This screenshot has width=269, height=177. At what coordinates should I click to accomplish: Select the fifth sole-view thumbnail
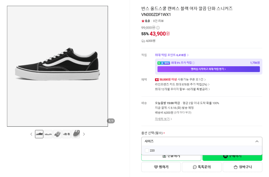(x=76, y=134)
